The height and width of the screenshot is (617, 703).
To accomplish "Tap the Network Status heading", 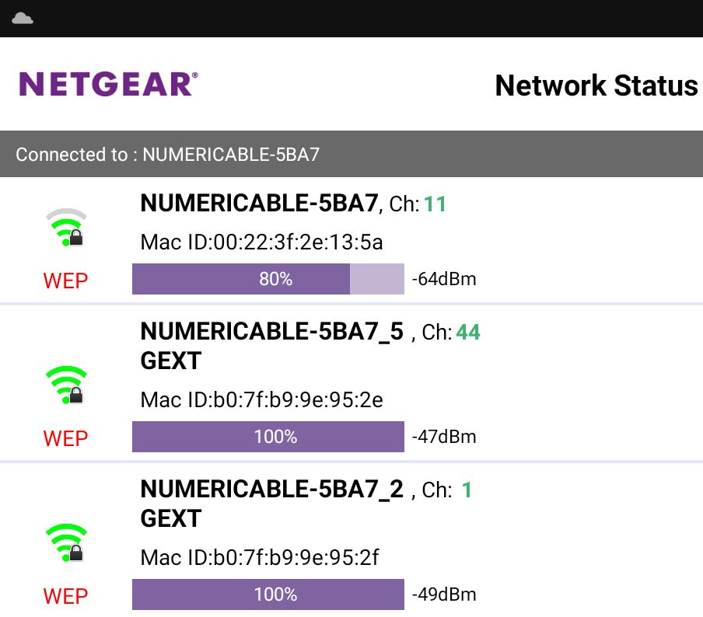I will (x=596, y=85).
